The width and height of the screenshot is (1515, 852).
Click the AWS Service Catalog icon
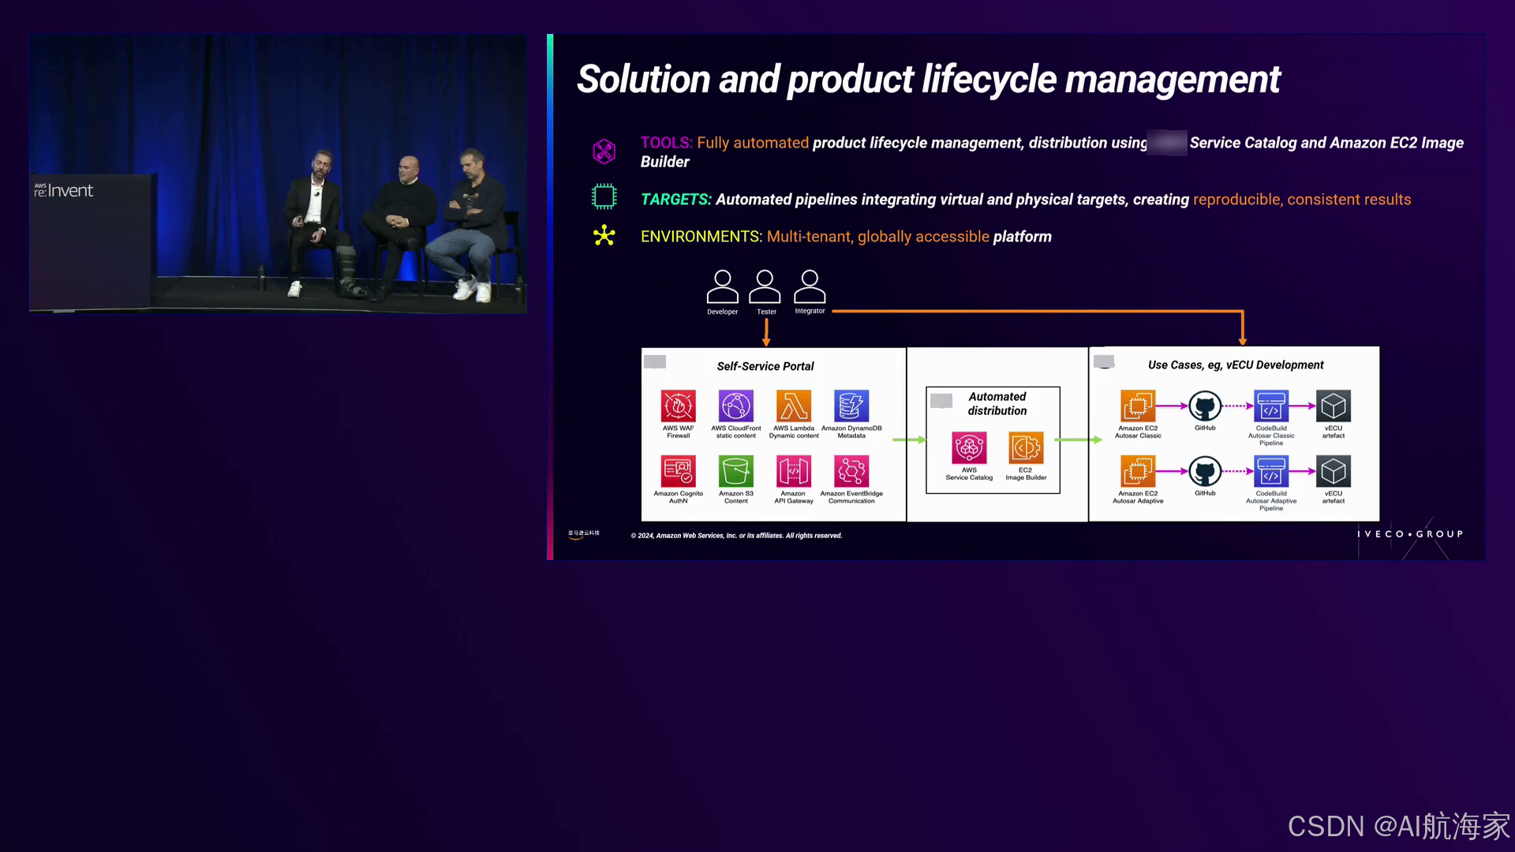969,448
